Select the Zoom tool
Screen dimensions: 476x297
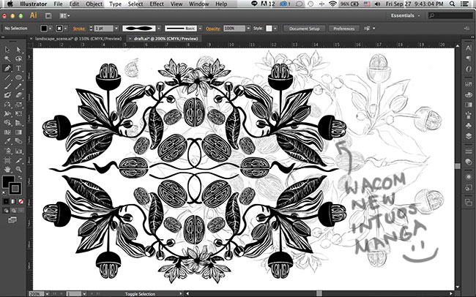click(x=18, y=169)
